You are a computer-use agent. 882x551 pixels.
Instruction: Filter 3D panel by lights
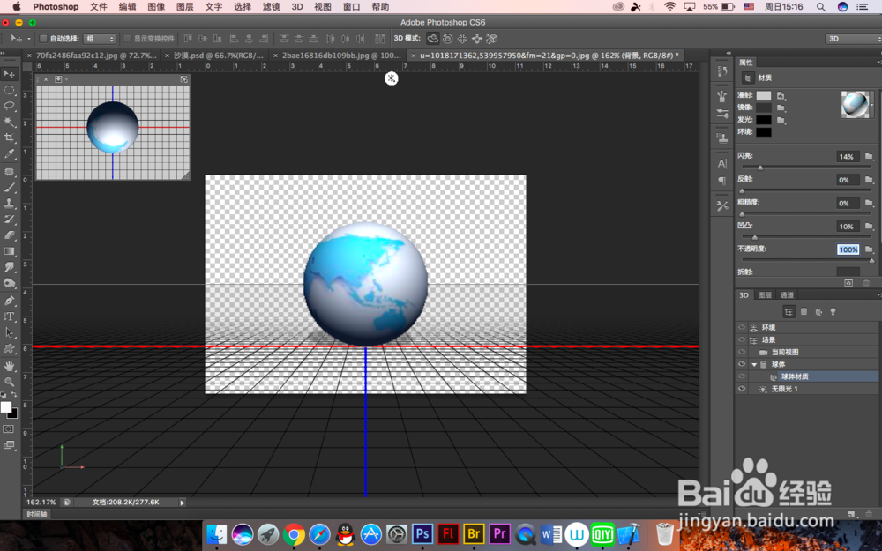click(833, 312)
